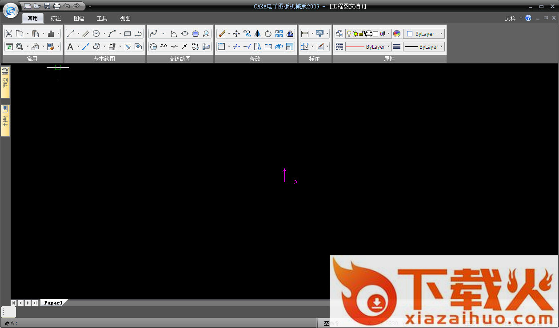Choose the Polygon tool in advanced drawing

click(x=196, y=34)
